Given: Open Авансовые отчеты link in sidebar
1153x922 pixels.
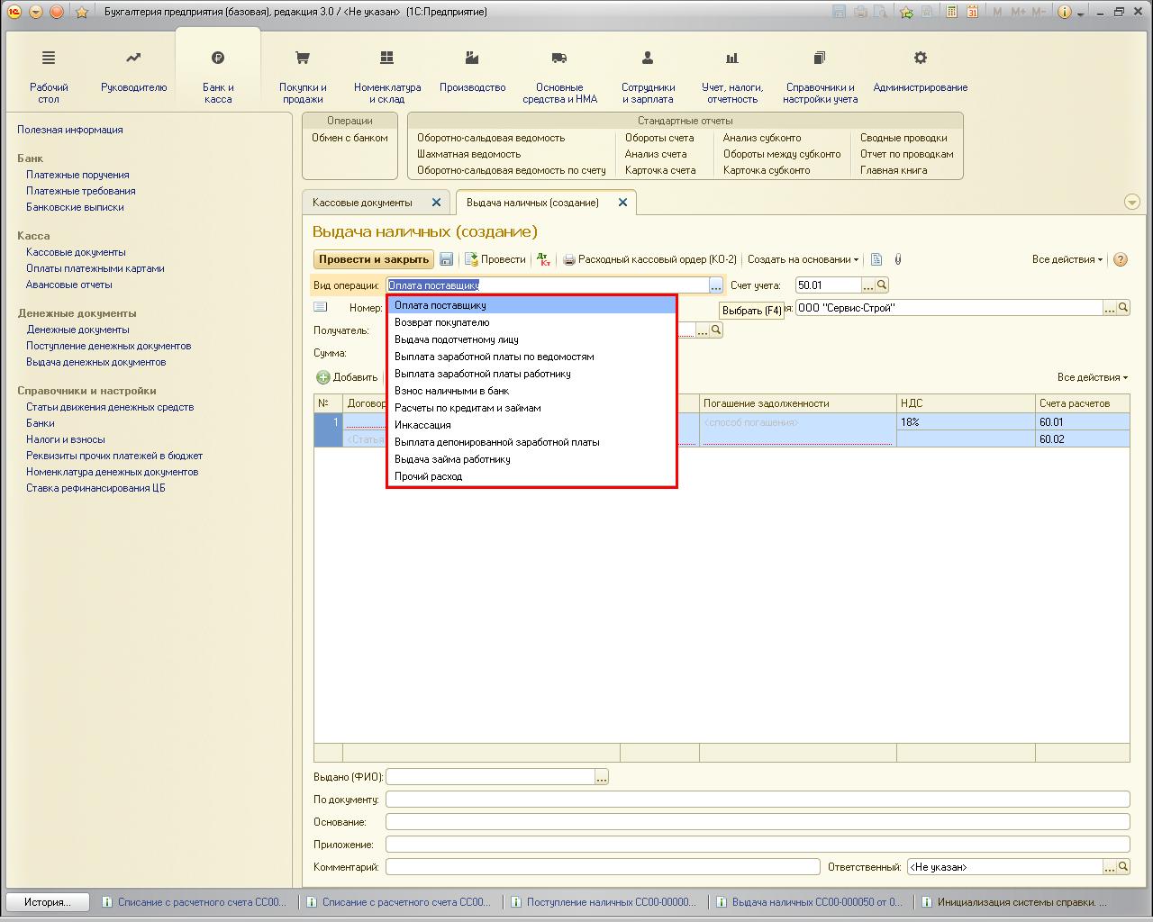Looking at the screenshot, I should click(x=69, y=285).
